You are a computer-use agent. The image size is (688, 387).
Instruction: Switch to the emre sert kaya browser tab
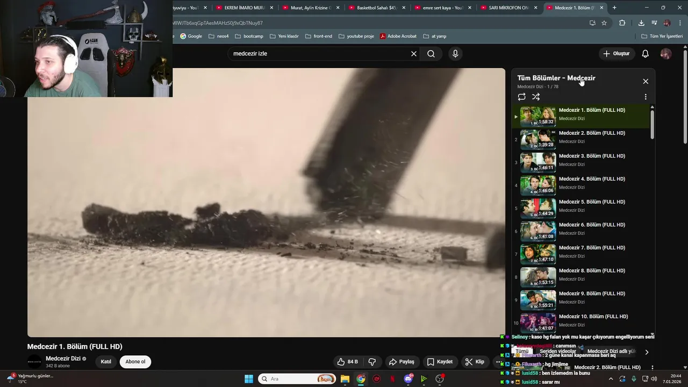click(x=443, y=8)
